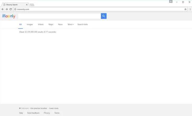Click Use precise location link
Screen dimensions: 192x116
(39, 108)
